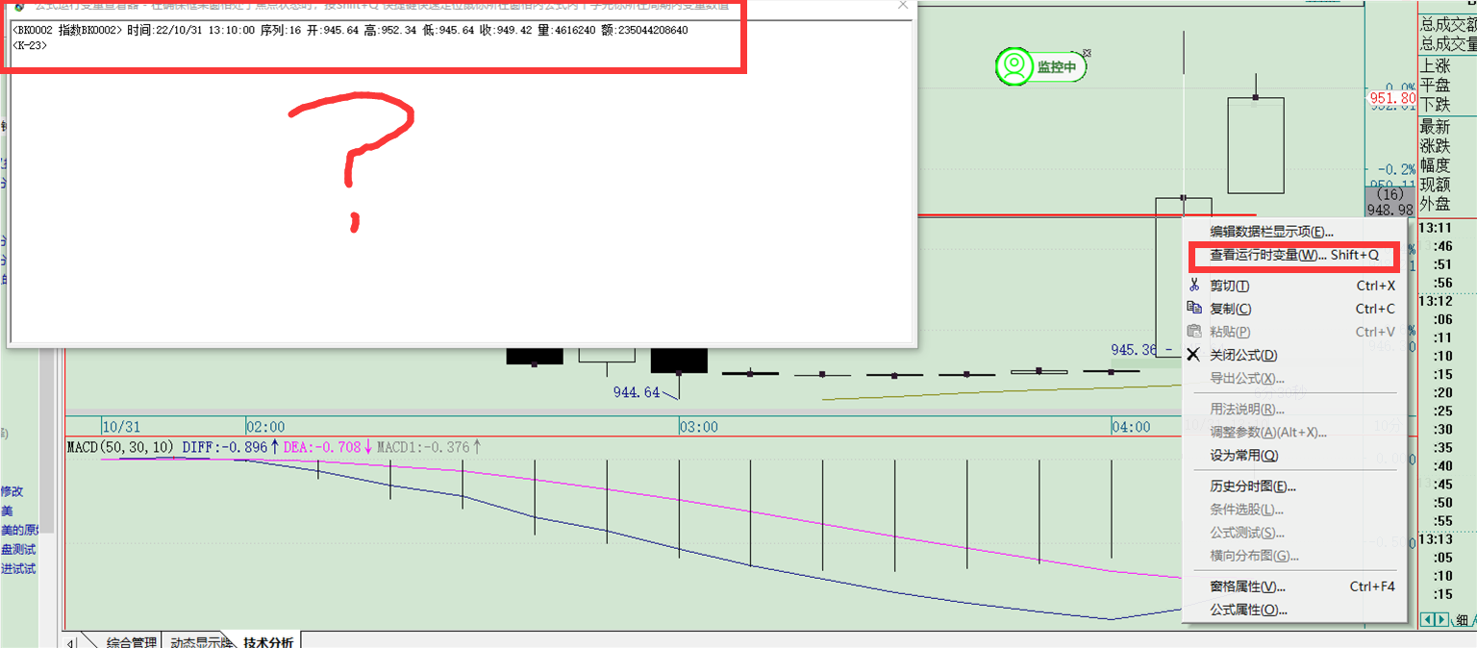Click the <K-23> line in the viewer popup

coord(30,45)
